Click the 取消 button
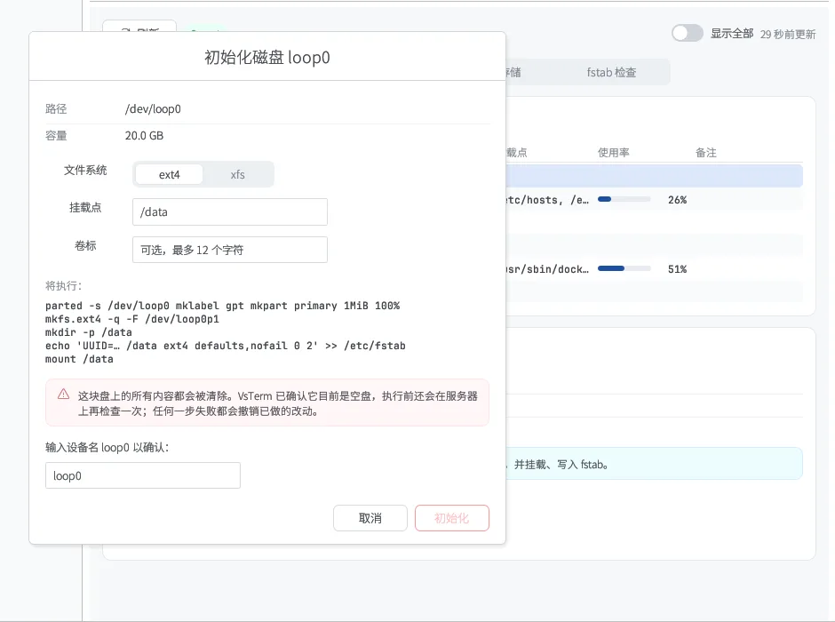Image resolution: width=835 pixels, height=622 pixels. 370,518
